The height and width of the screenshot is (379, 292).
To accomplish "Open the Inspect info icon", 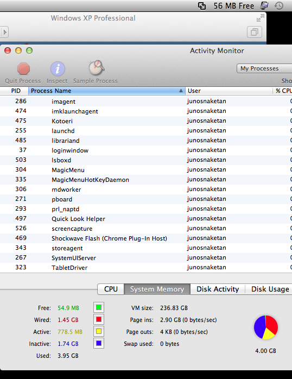I will click(x=58, y=68).
